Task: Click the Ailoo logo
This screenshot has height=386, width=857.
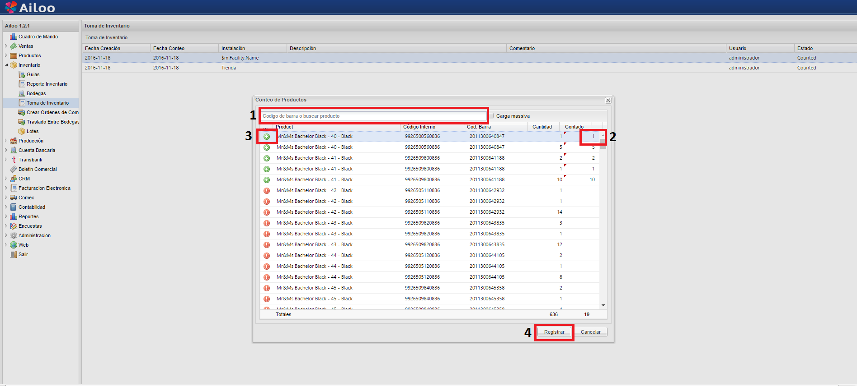Action: (30, 7)
